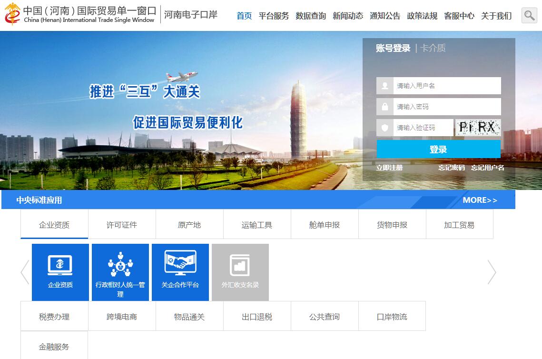Select the 税费办理 category tab

click(54, 317)
